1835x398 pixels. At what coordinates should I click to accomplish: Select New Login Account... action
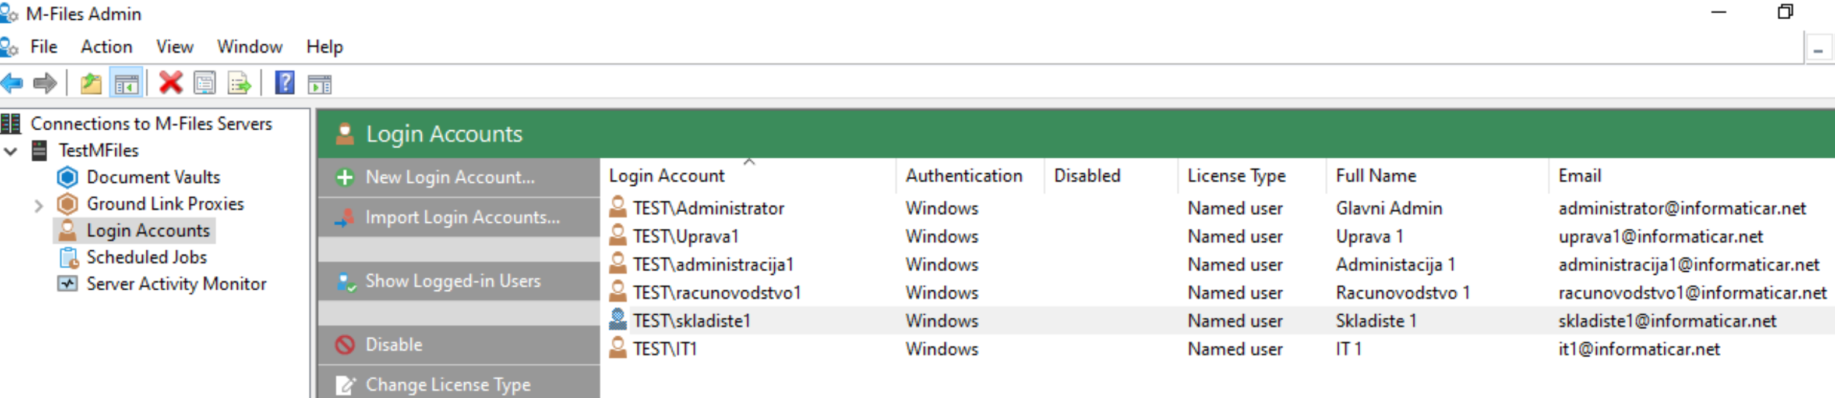(x=459, y=177)
